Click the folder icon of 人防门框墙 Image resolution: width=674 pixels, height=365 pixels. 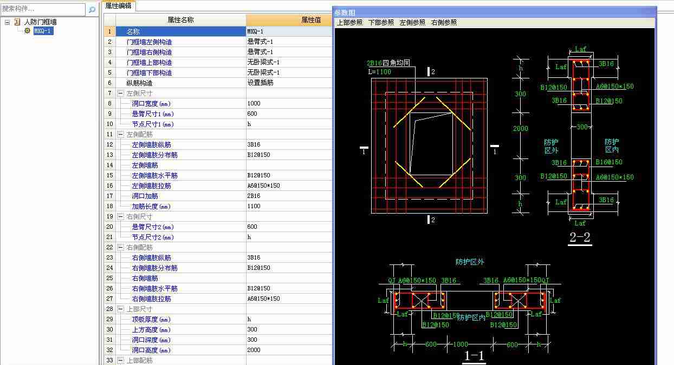tap(17, 22)
